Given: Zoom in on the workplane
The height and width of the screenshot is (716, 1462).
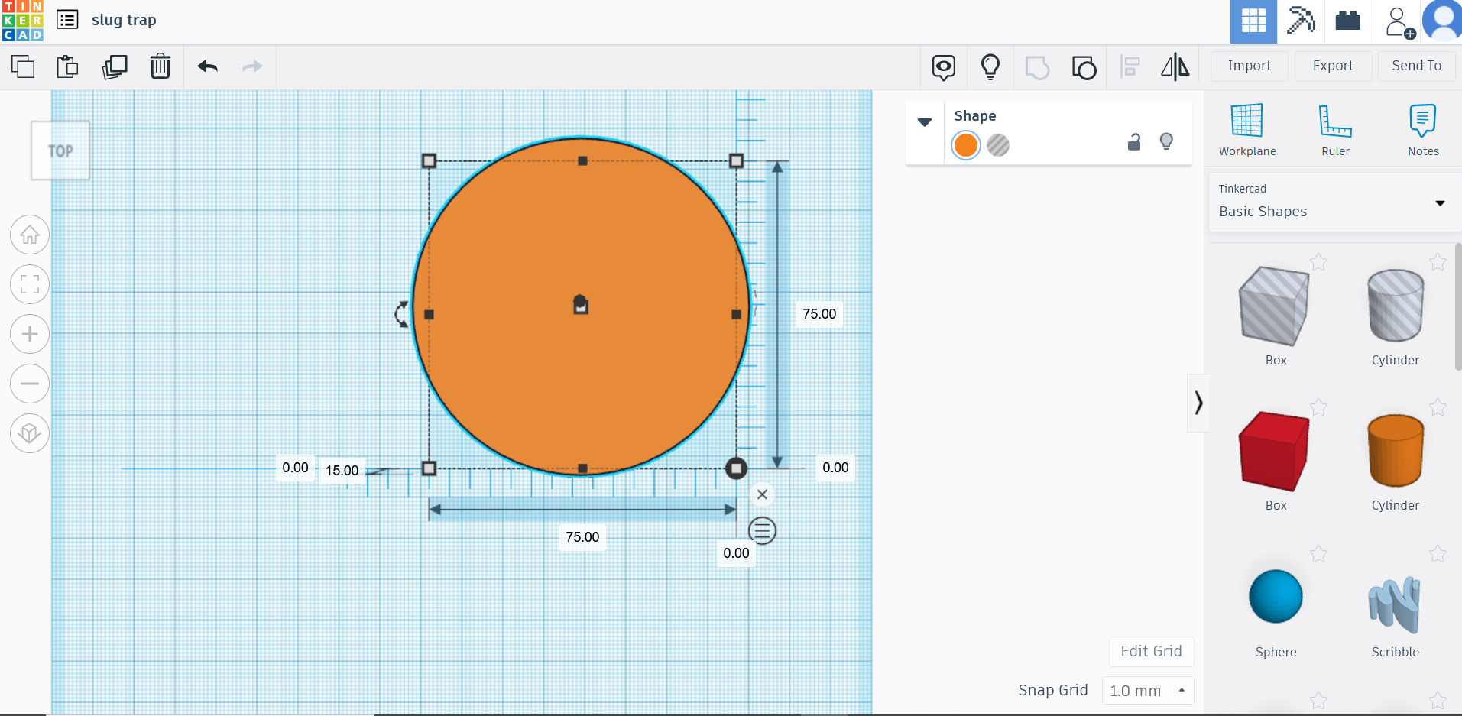Looking at the screenshot, I should click(x=29, y=334).
